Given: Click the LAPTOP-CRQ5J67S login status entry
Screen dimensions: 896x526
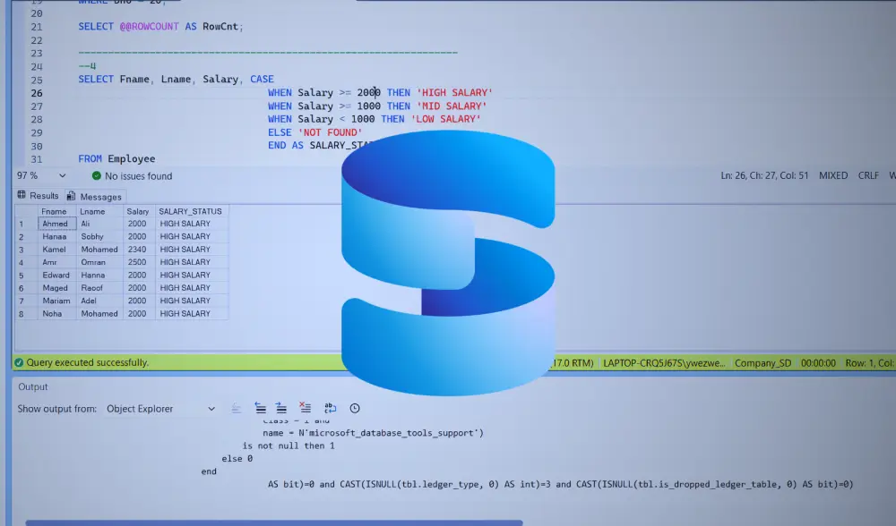Looking at the screenshot, I should pyautogui.click(x=665, y=363).
